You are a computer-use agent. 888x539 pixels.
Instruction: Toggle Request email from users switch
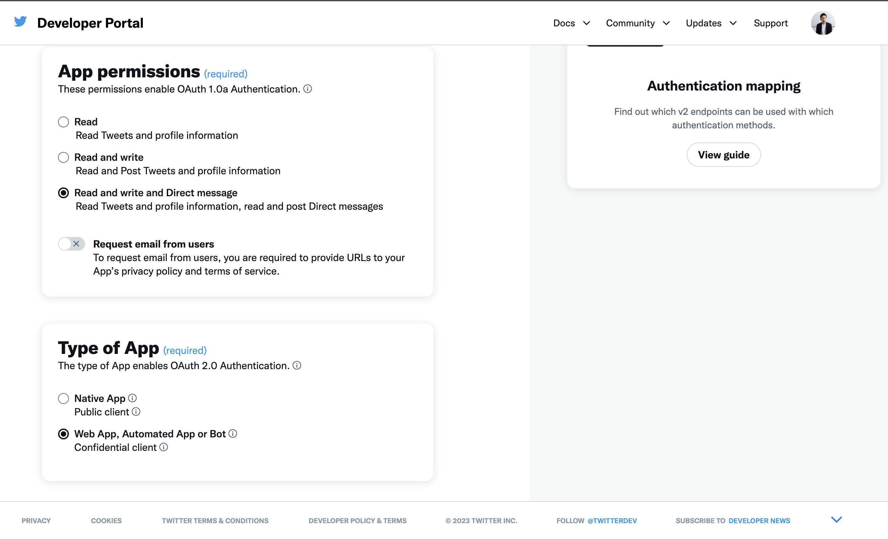click(x=71, y=244)
